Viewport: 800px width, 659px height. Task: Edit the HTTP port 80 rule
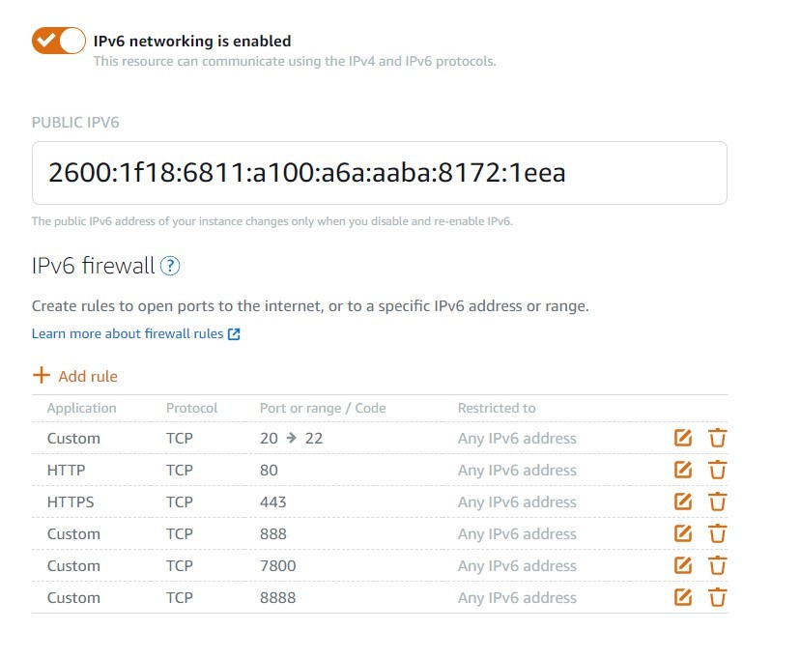[683, 471]
